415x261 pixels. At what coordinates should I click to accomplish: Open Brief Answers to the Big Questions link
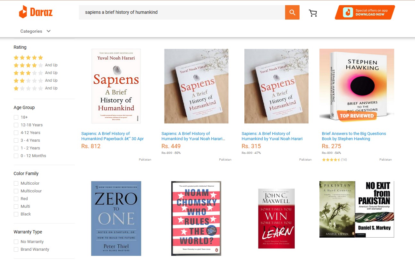pyautogui.click(x=354, y=136)
